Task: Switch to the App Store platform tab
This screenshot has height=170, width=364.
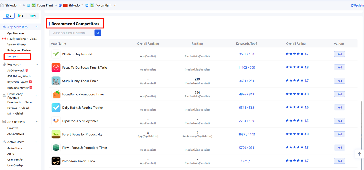Action: click(9, 16)
